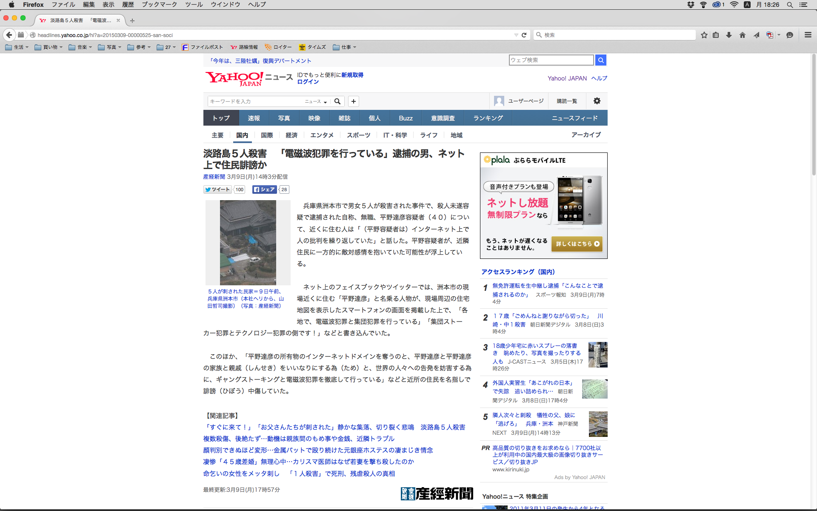817x511 pixels.
Task: Click the ログイン link
Action: click(308, 82)
